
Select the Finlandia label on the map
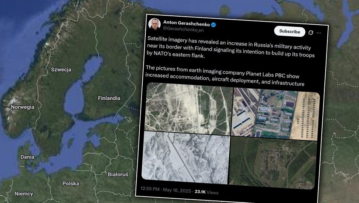[109, 98]
